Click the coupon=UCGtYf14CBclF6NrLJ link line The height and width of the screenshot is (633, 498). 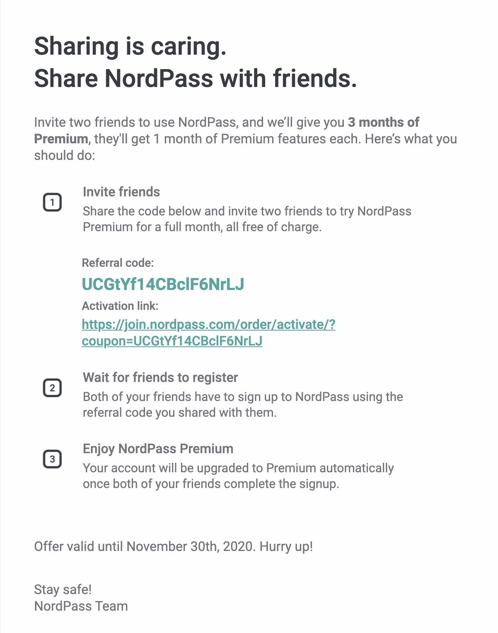point(172,341)
